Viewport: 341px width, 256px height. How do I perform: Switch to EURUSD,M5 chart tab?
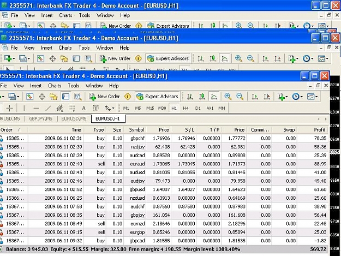[x=74, y=119]
